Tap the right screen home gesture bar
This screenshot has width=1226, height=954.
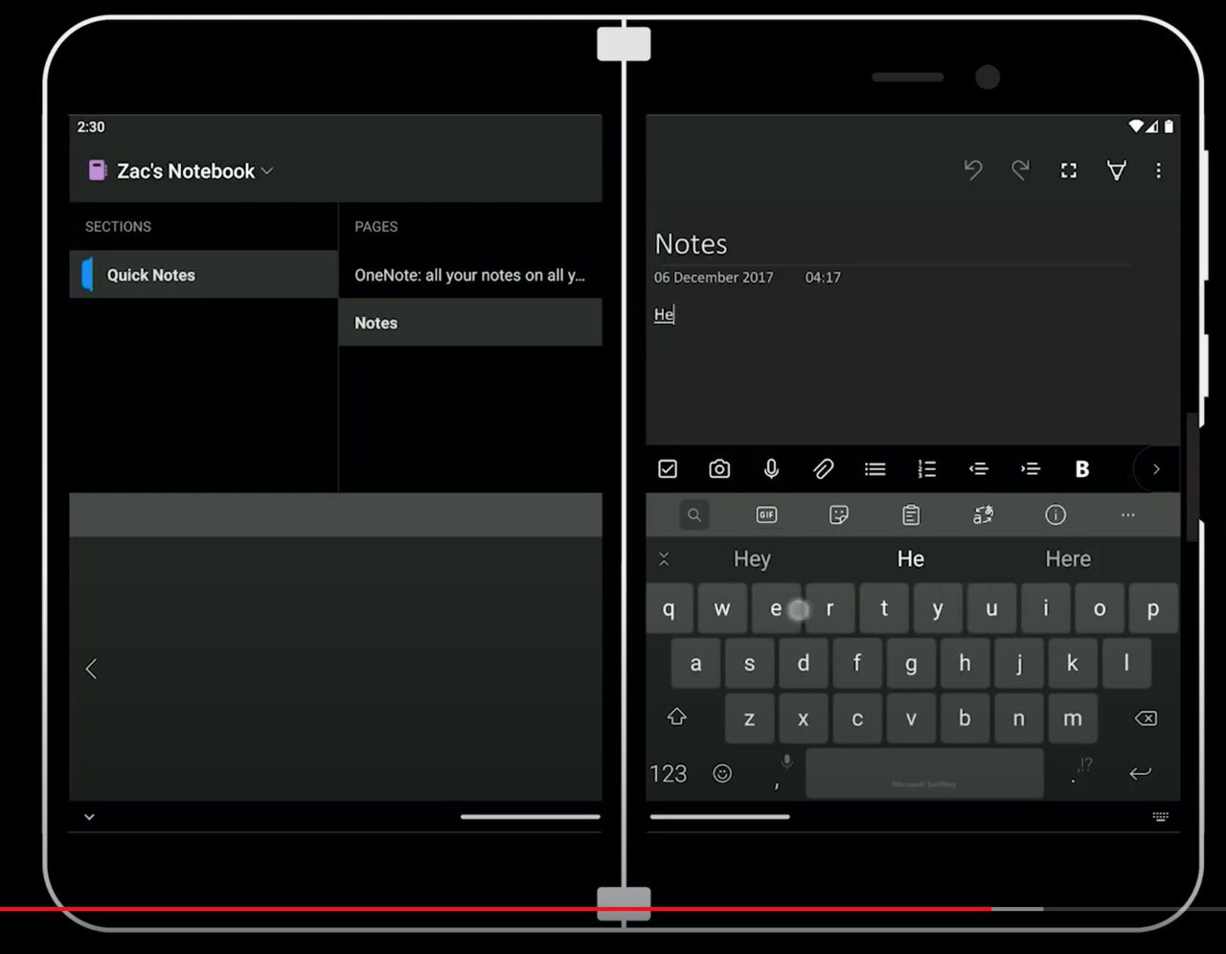click(x=720, y=817)
